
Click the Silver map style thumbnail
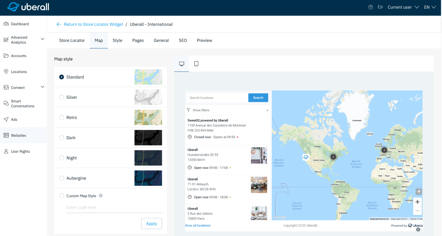[x=148, y=97]
